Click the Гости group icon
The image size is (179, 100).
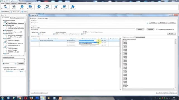click(5, 54)
